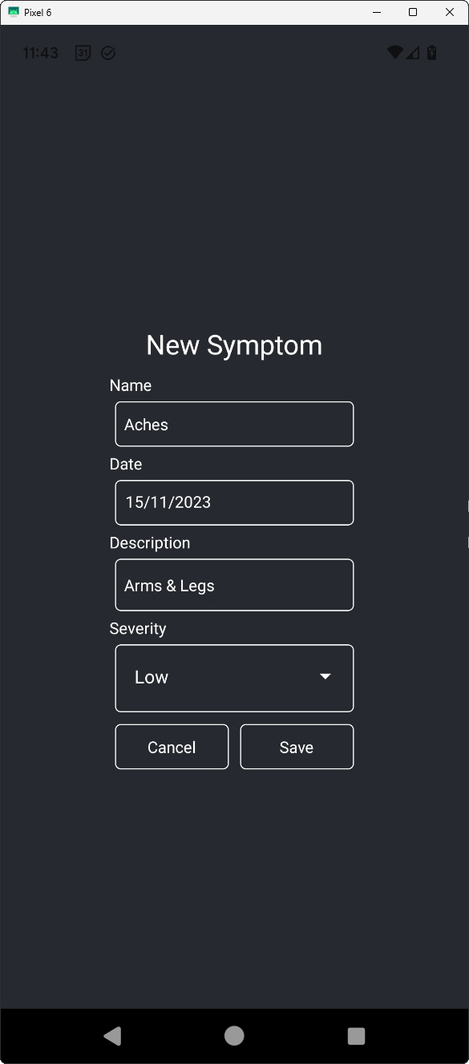
Task: Tap the battery icon in the status bar
Action: [431, 51]
